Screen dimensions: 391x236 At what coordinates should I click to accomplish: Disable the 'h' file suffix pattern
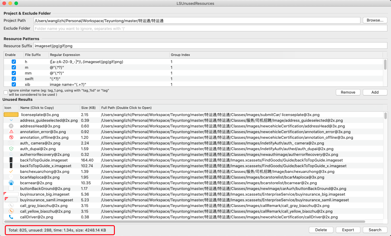[13, 62]
